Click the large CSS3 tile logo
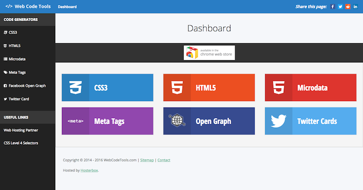 (x=76, y=87)
